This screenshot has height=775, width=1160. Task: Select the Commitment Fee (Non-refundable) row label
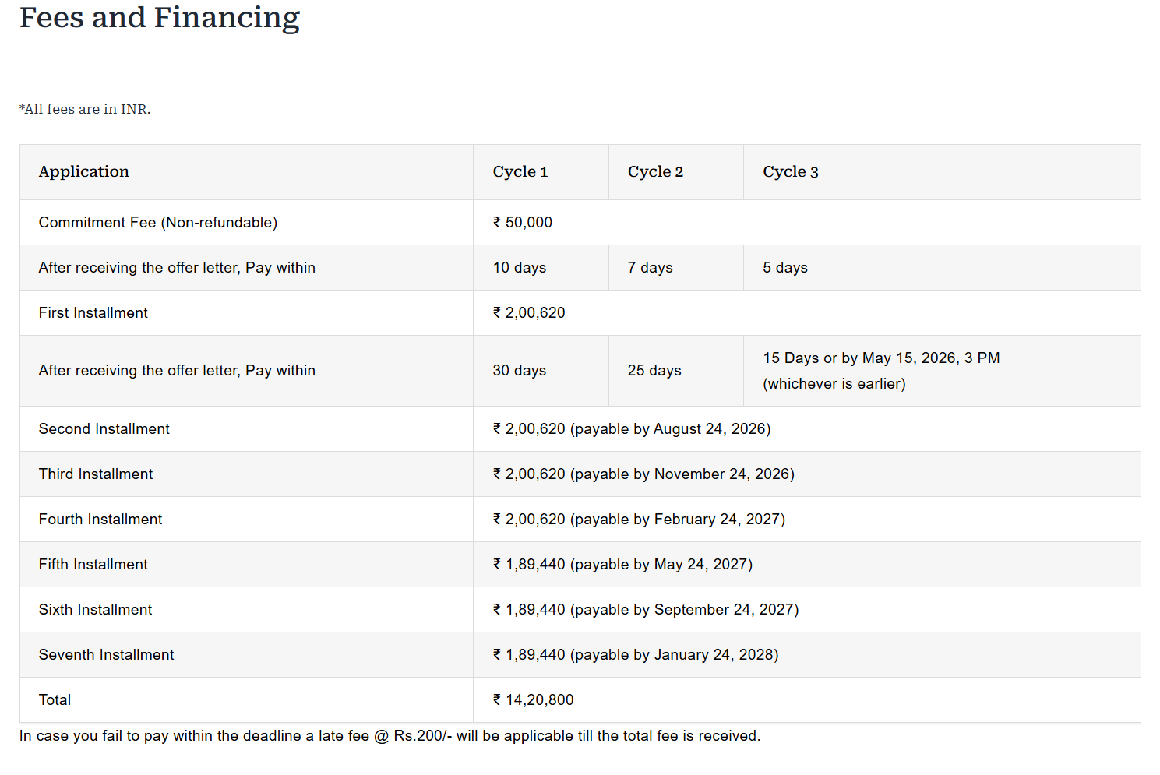pos(158,223)
